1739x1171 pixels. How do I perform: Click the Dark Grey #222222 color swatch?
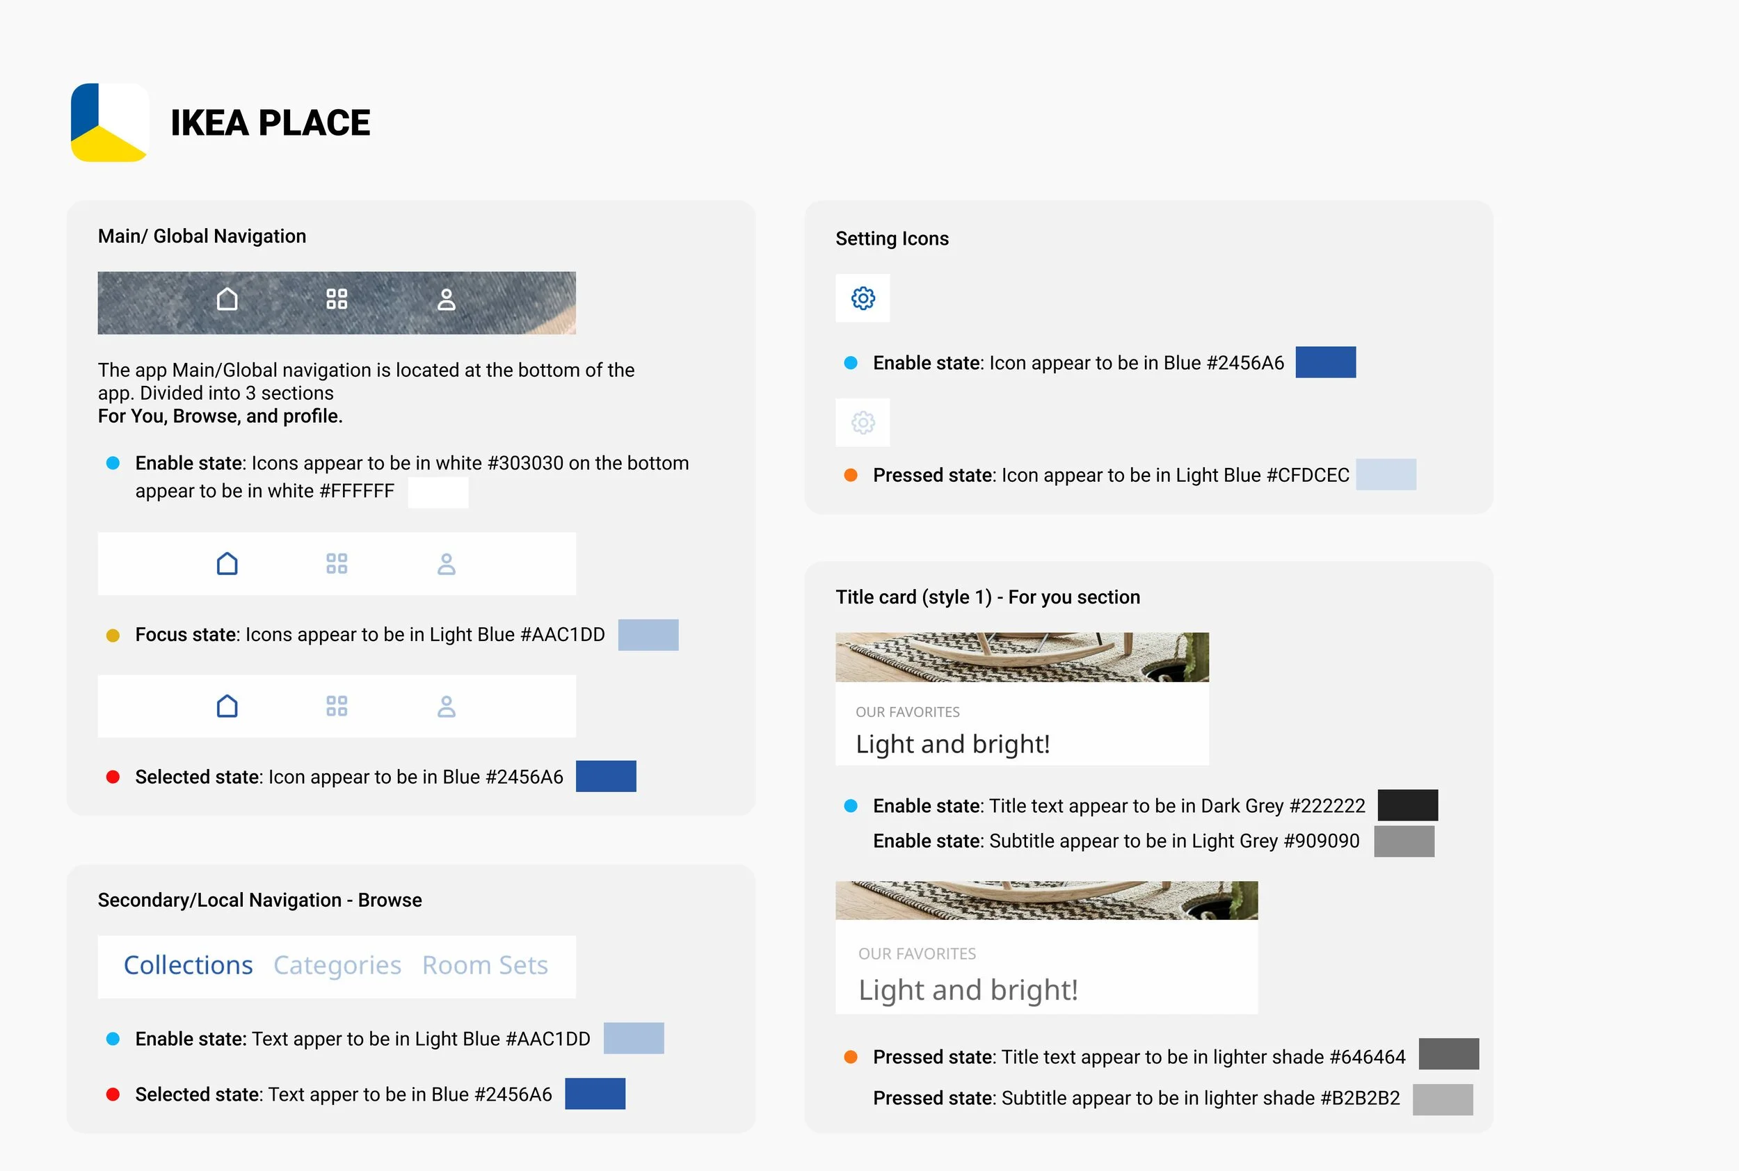(1407, 805)
